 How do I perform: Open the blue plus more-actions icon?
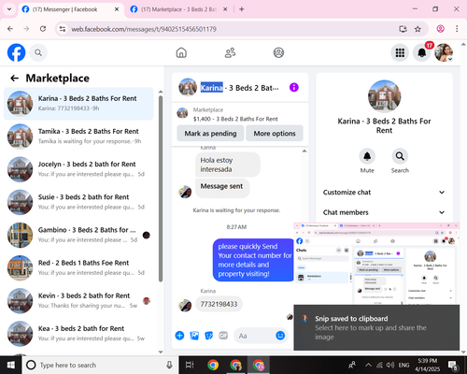coord(179,336)
